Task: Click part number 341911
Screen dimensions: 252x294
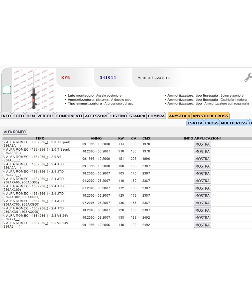Action: pyautogui.click(x=108, y=78)
